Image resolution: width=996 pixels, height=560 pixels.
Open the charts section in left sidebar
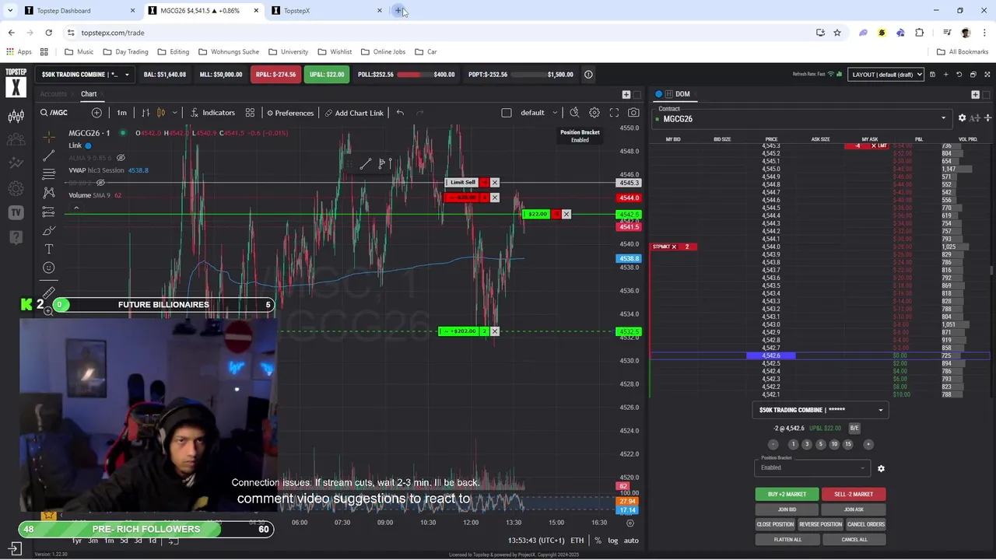tap(16, 117)
